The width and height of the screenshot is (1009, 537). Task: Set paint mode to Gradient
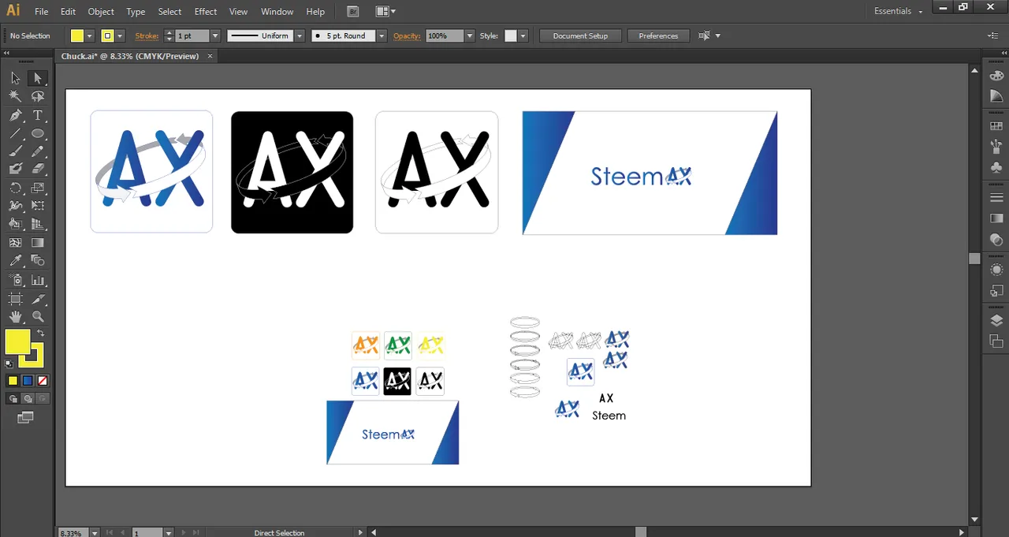[x=28, y=381]
